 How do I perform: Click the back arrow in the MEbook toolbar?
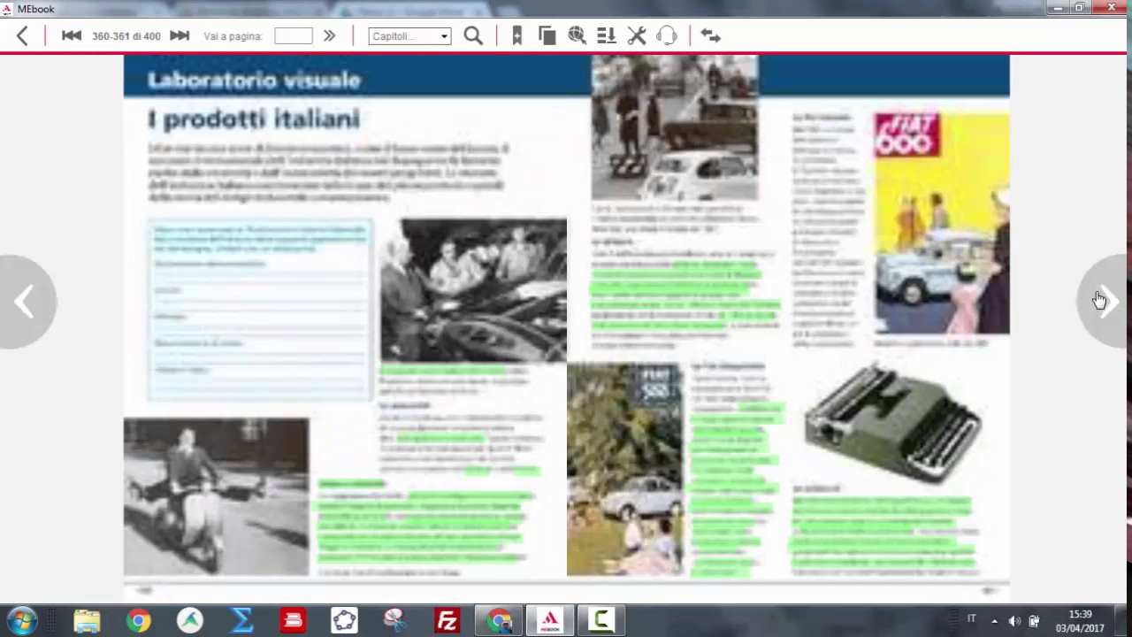pos(23,36)
